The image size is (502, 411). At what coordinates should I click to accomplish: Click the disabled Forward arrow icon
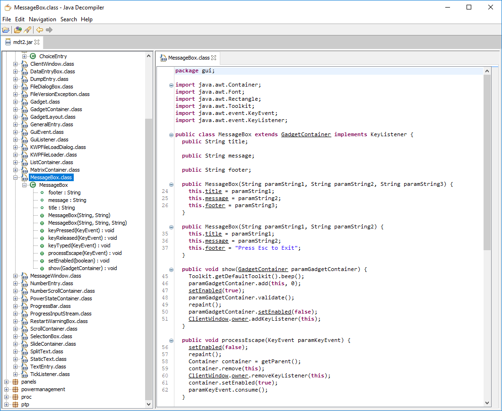click(48, 29)
